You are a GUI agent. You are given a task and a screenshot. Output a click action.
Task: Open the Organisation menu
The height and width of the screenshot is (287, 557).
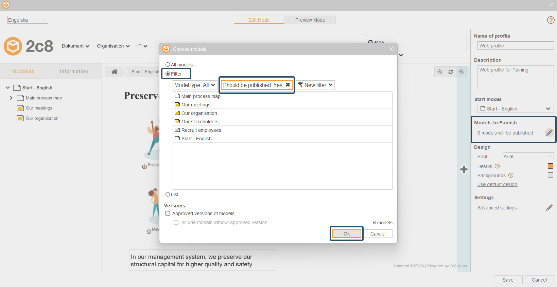click(x=113, y=46)
